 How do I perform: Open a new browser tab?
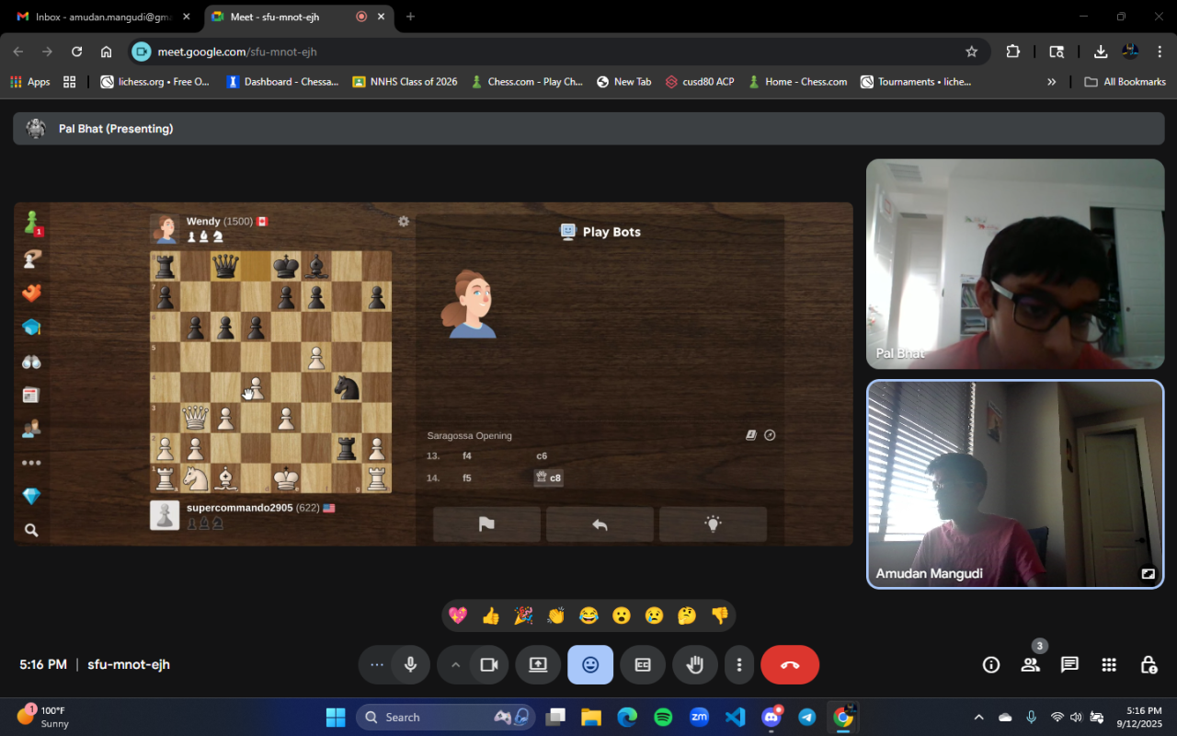pyautogui.click(x=410, y=17)
